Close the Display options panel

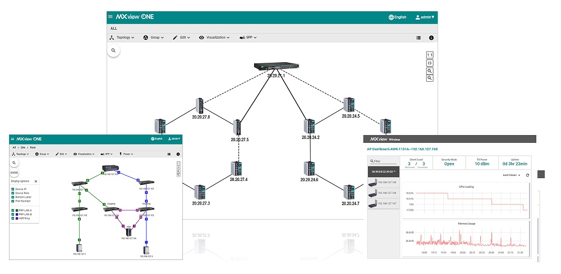pos(36,182)
